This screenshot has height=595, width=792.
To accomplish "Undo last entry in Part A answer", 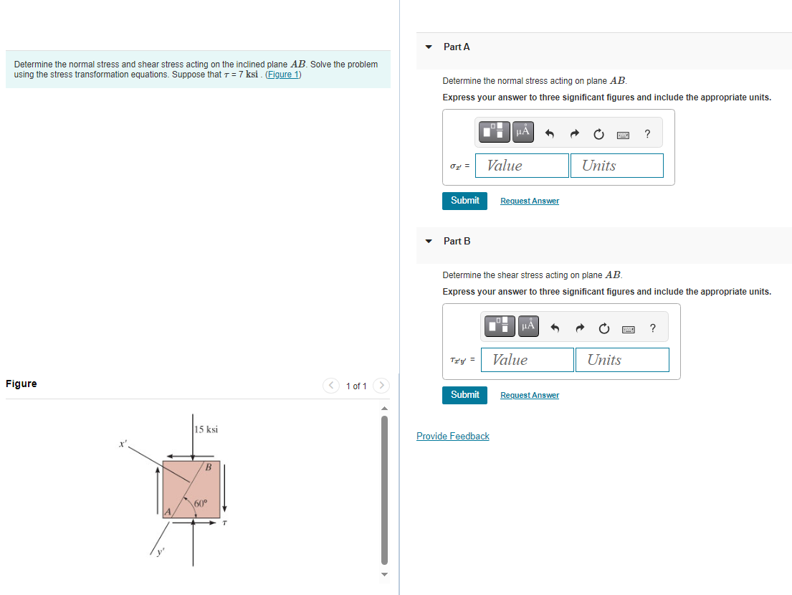I will [x=550, y=134].
